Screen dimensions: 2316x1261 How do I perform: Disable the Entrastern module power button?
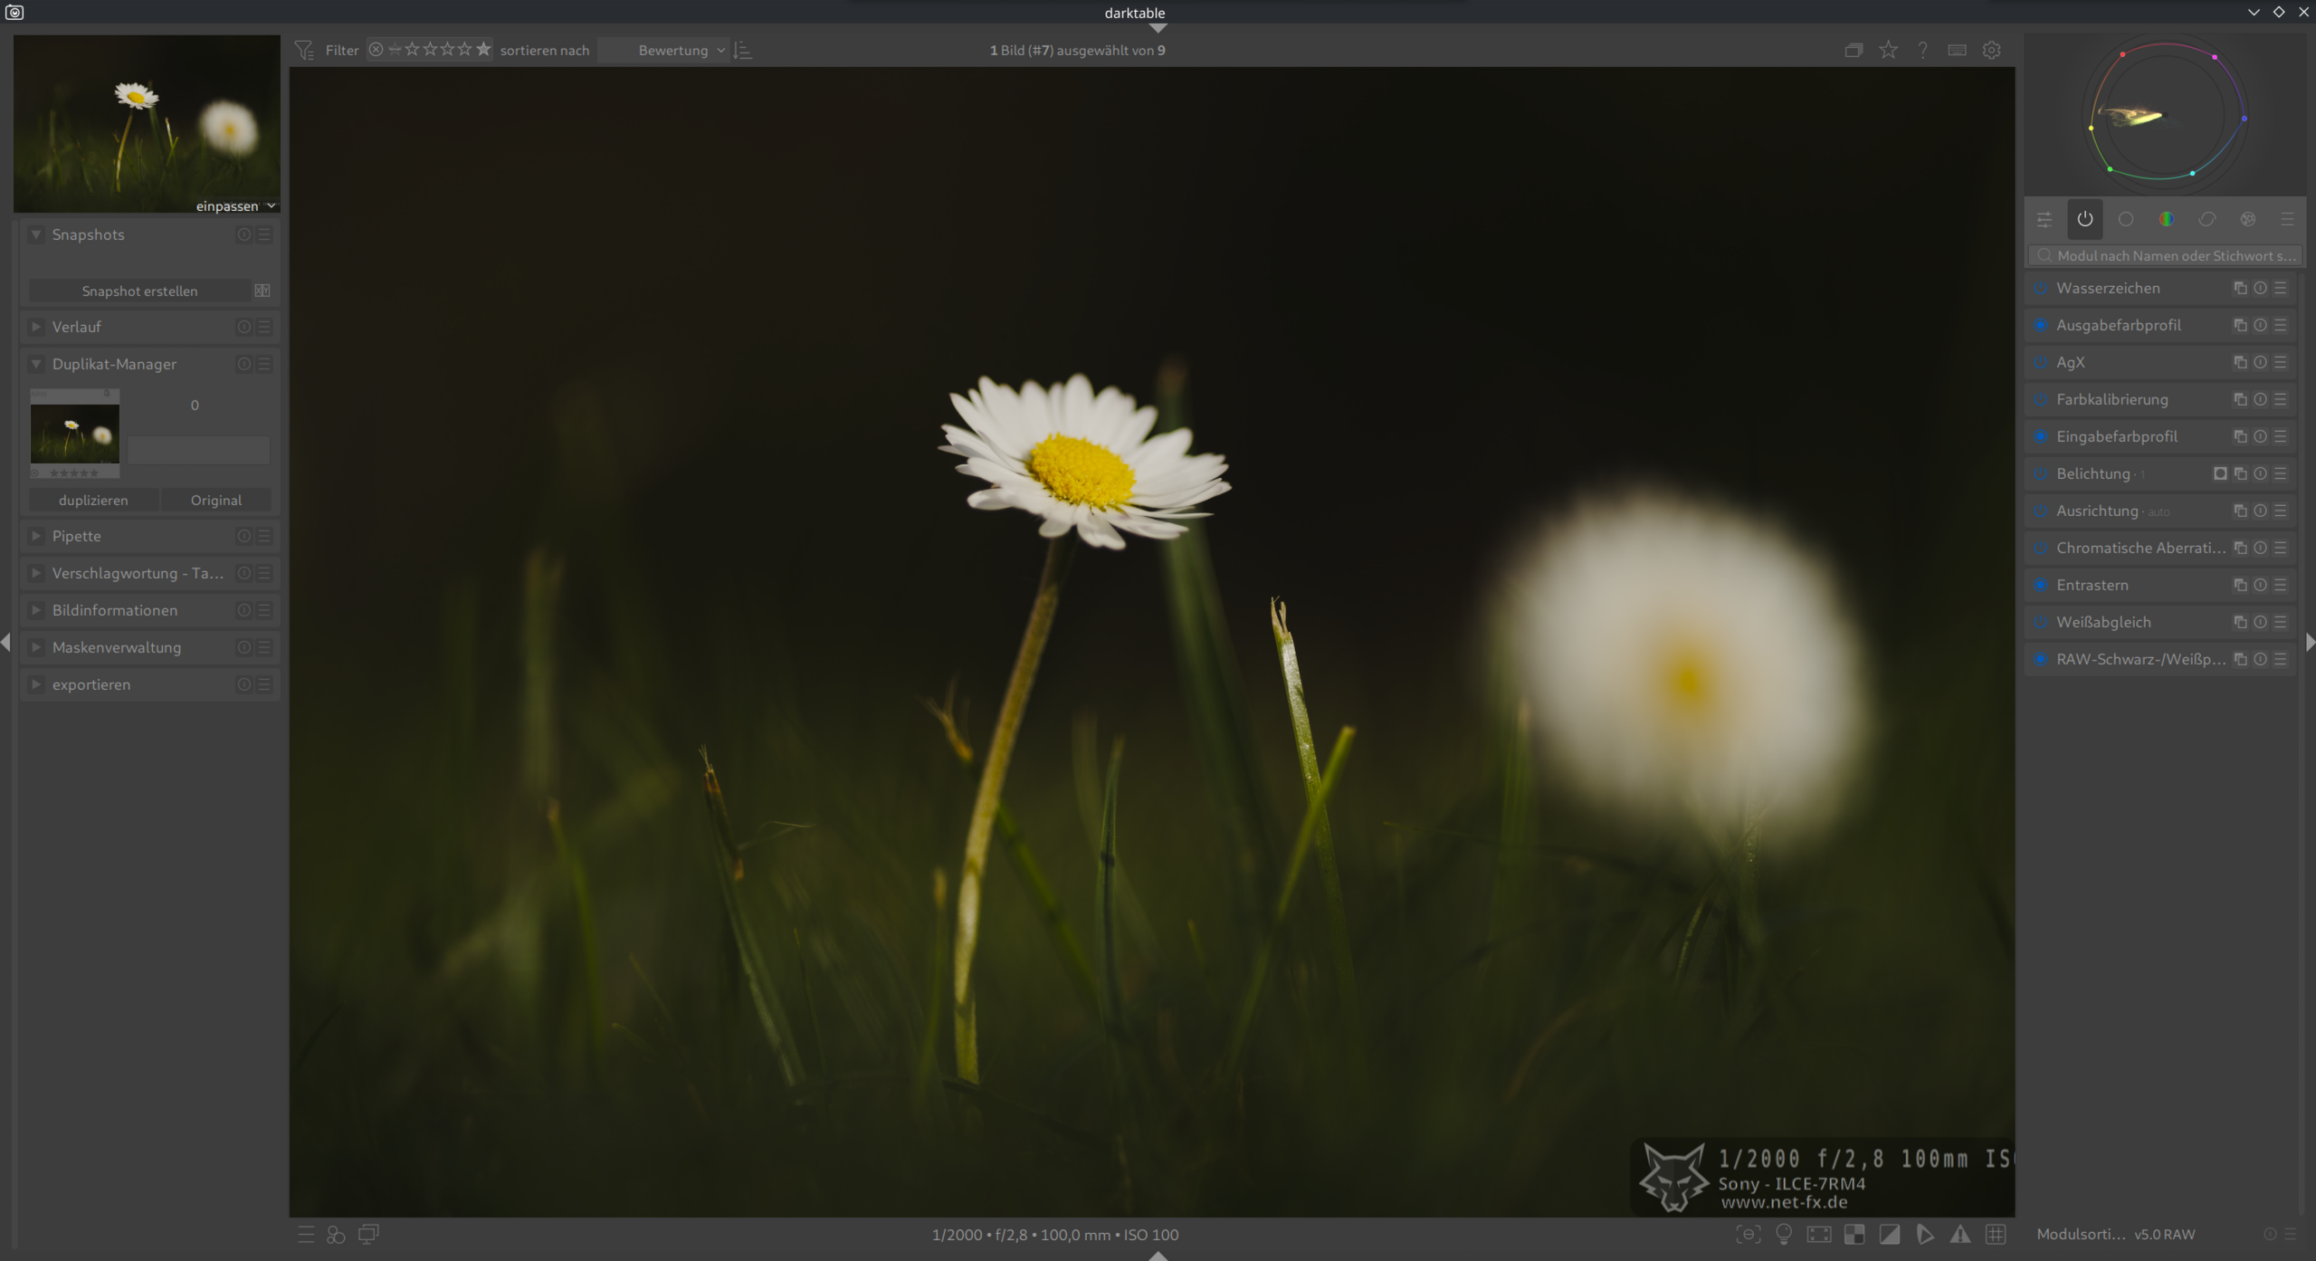tap(2041, 585)
